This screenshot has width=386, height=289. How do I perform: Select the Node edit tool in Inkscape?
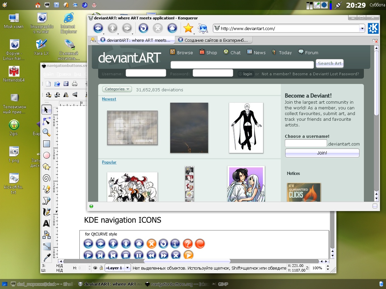46,121
